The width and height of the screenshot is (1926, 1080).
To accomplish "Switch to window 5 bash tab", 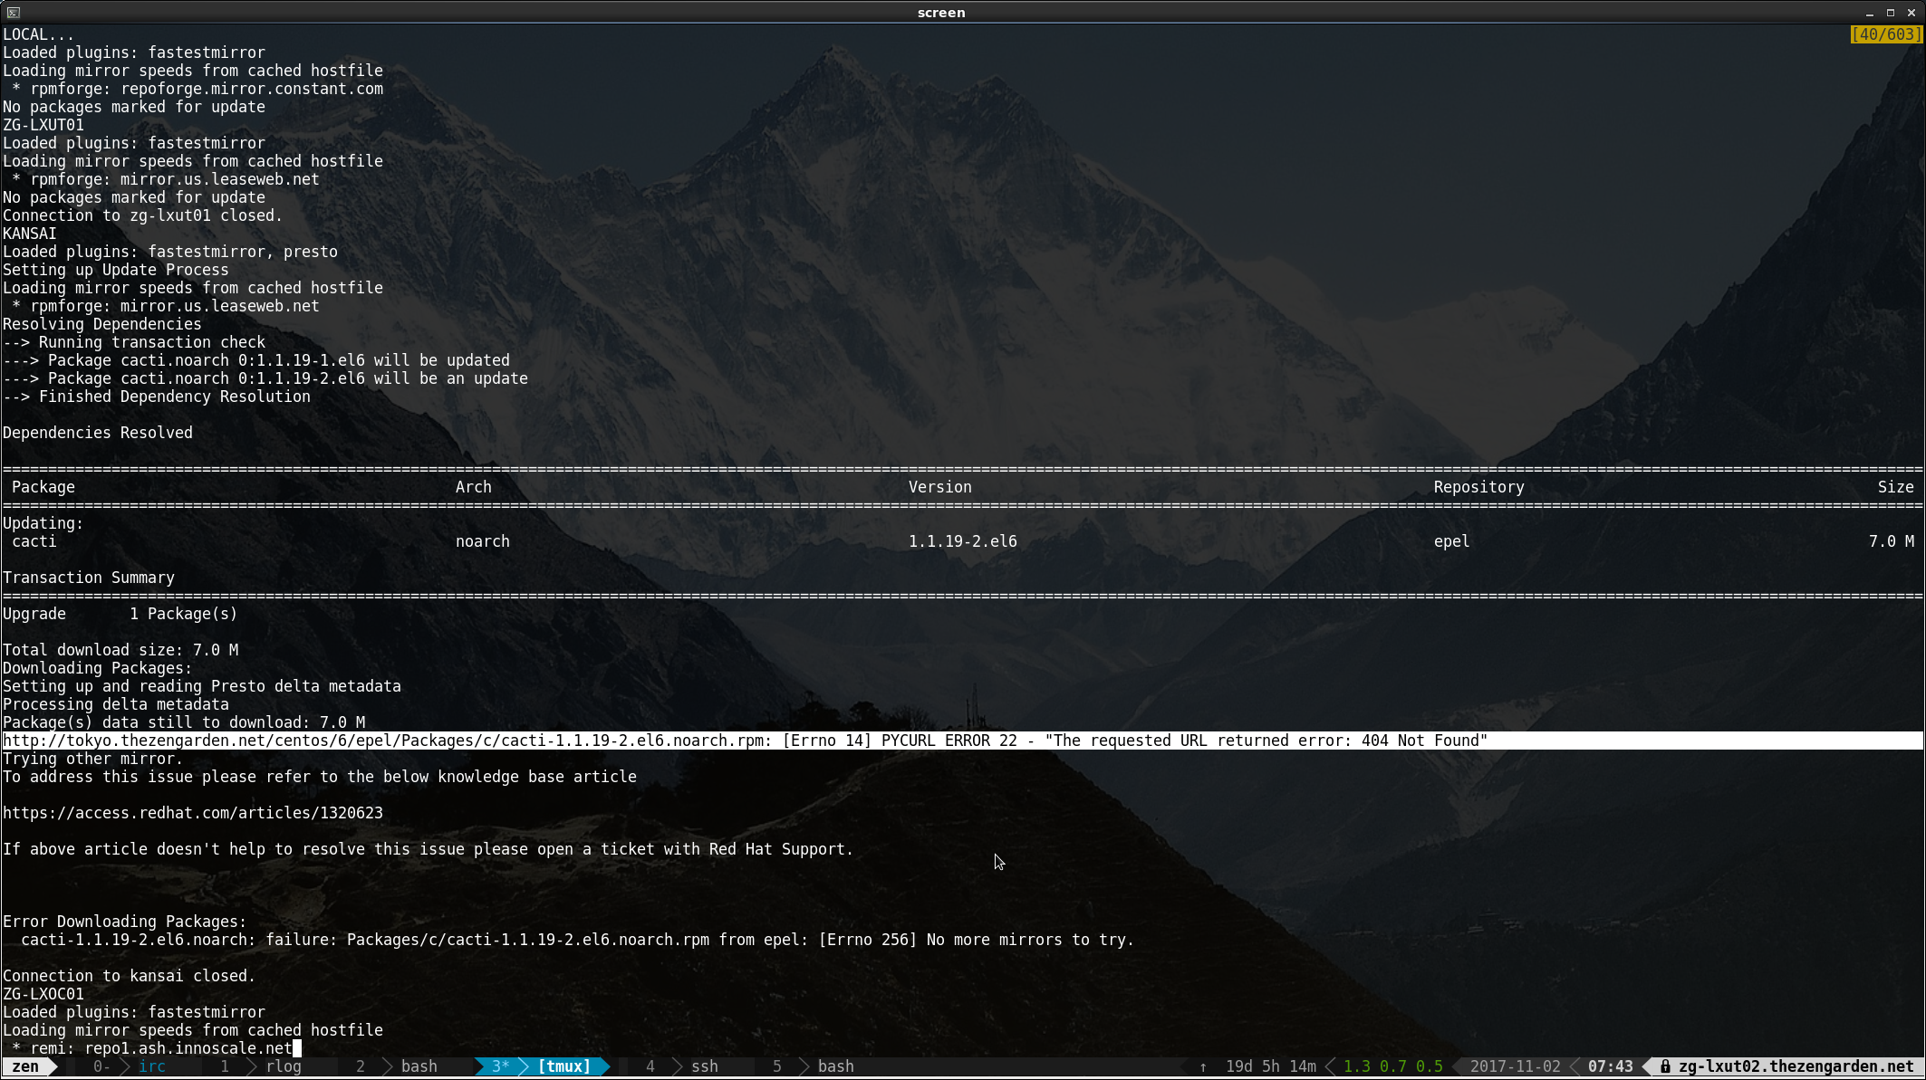I will point(836,1066).
